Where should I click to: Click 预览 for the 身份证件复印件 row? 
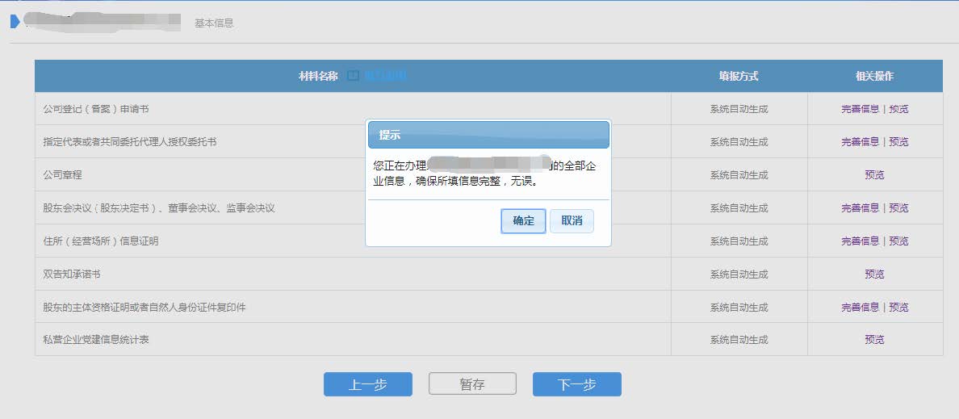tap(898, 307)
